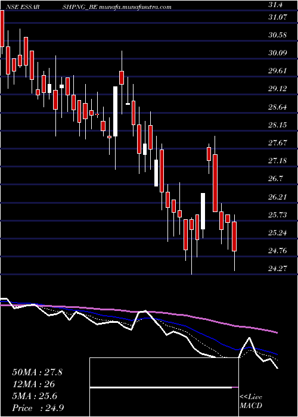Click the 28.15 price axis label
298x417 pixels.
click(x=278, y=125)
